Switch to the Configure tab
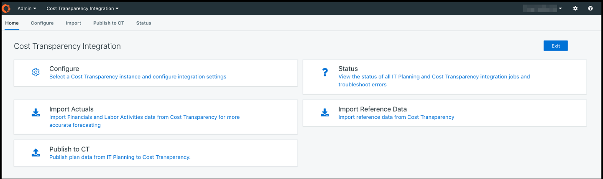The height and width of the screenshot is (179, 603). pyautogui.click(x=42, y=23)
